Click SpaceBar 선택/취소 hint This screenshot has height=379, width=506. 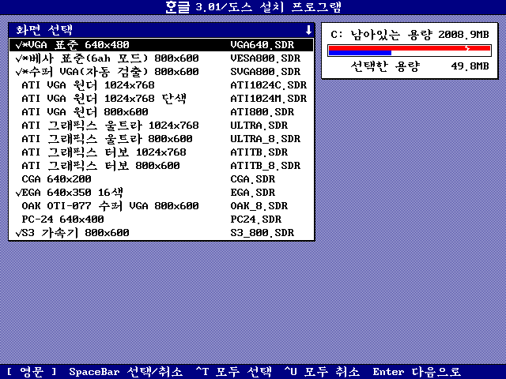click(126, 372)
